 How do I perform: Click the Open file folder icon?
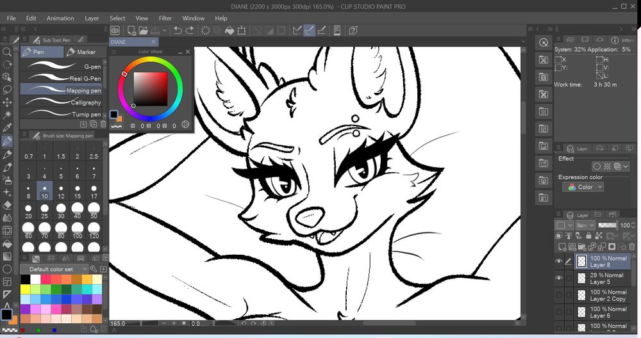(x=143, y=30)
